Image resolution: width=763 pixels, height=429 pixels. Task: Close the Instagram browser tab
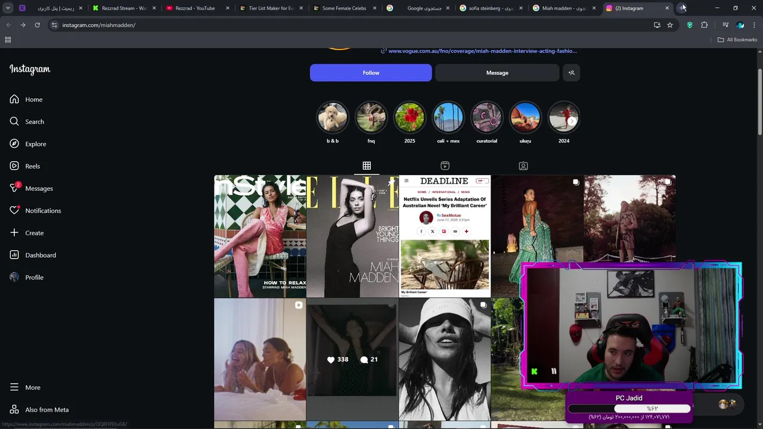coord(667,8)
